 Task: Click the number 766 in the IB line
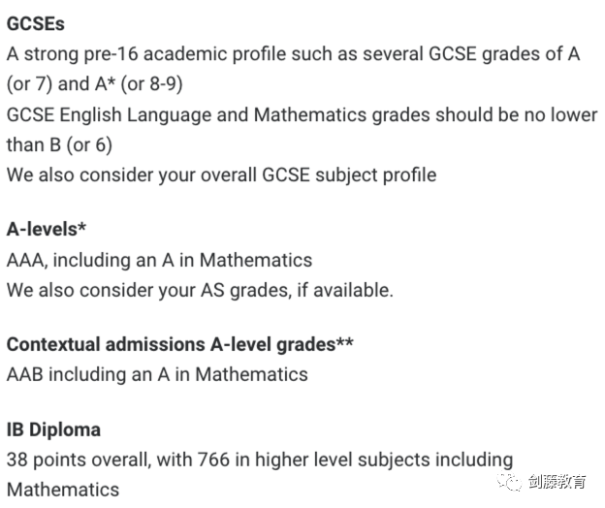coord(213,460)
